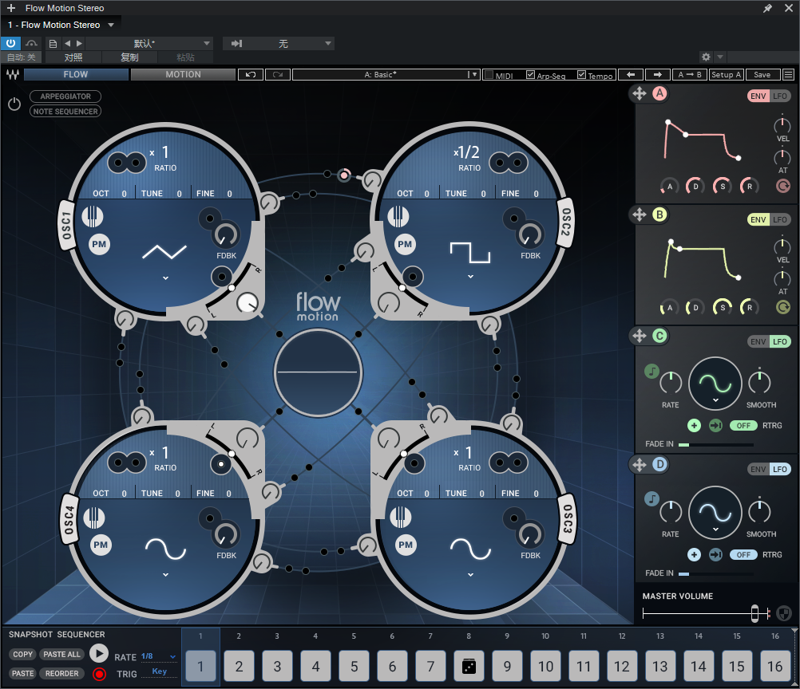Click the undo arrow in plugin toolbar
Image resolution: width=800 pixels, height=689 pixels.
click(x=251, y=74)
